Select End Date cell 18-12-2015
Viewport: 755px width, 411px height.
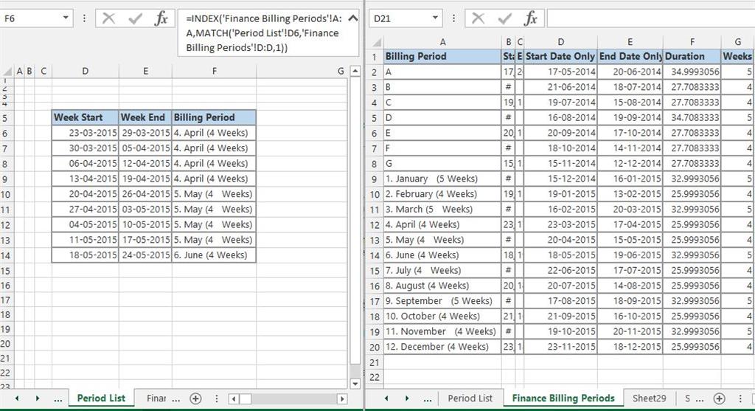(x=630, y=347)
